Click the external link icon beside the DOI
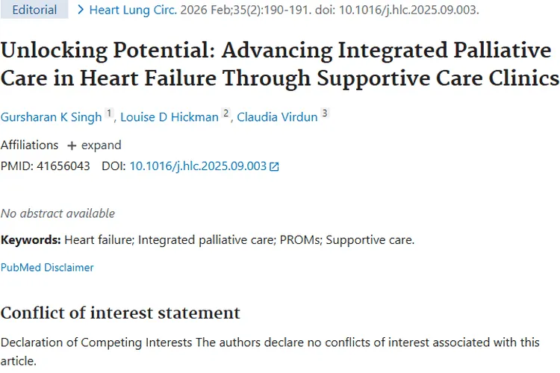This screenshot has height=373, width=560. click(274, 166)
